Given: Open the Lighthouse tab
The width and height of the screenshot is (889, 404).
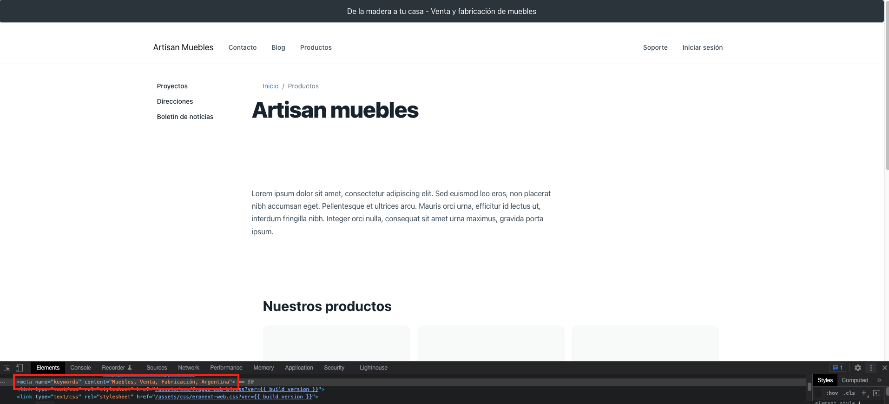Looking at the screenshot, I should pos(374,368).
